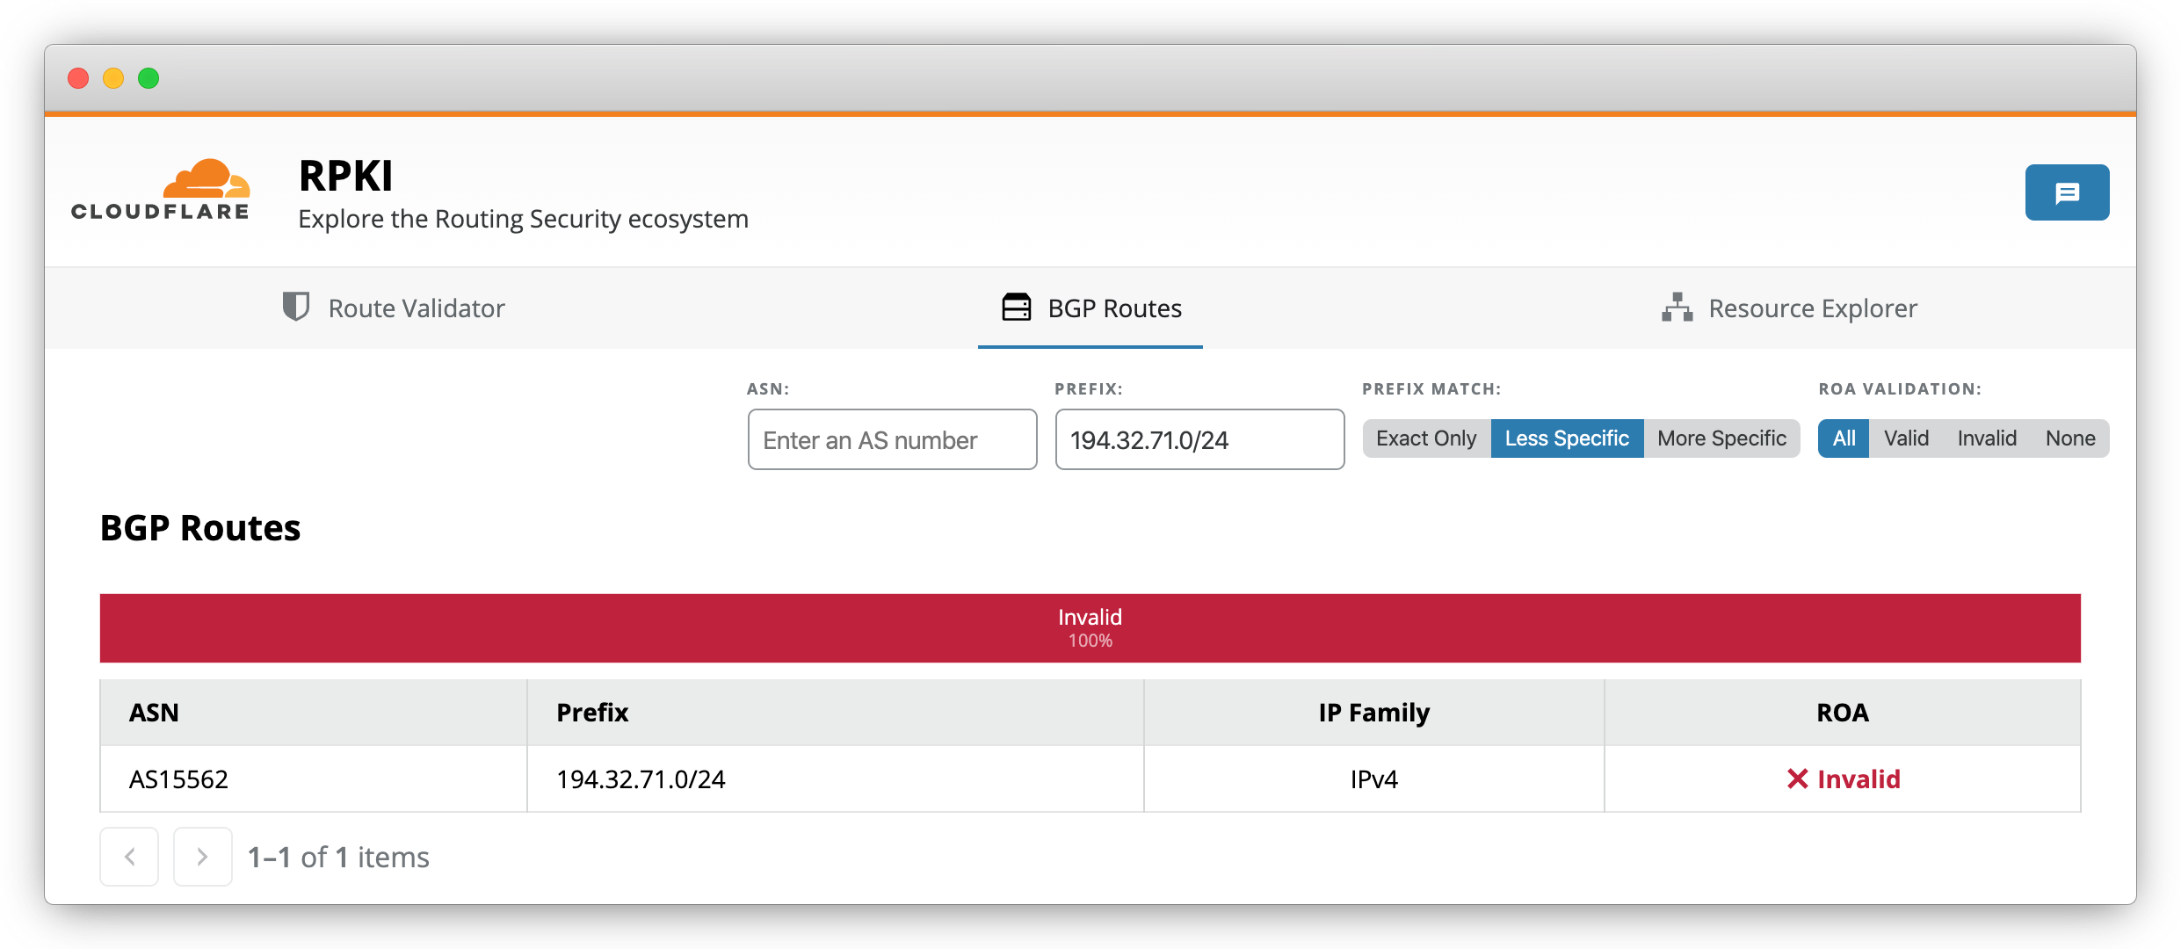Filter ROA validation by Valid
Screen dimensions: 2181x949
click(1906, 438)
